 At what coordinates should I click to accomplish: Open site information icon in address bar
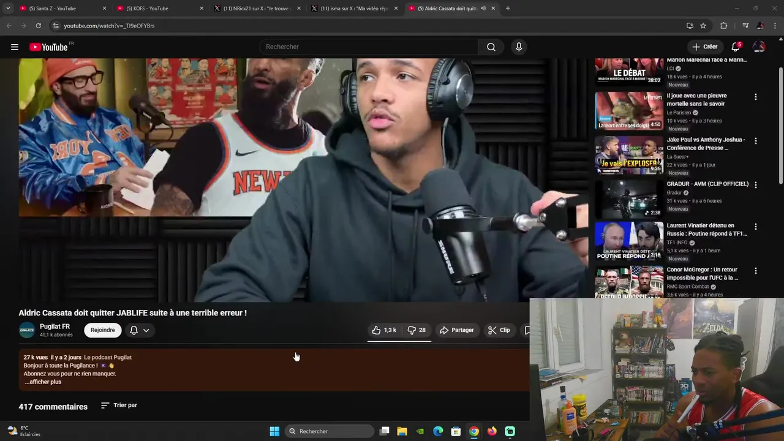(55, 26)
